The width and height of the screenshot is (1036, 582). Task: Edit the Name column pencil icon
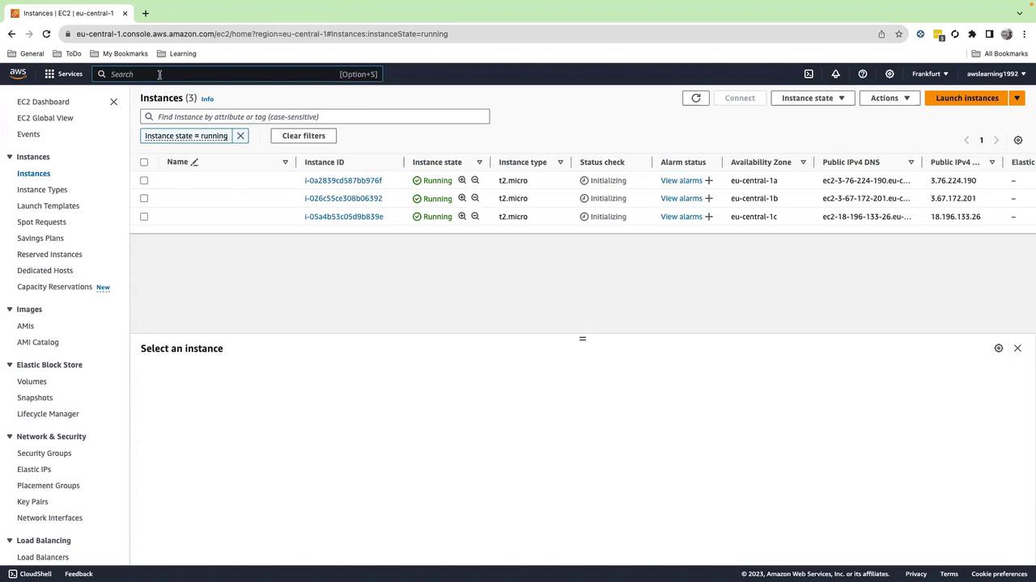point(194,162)
